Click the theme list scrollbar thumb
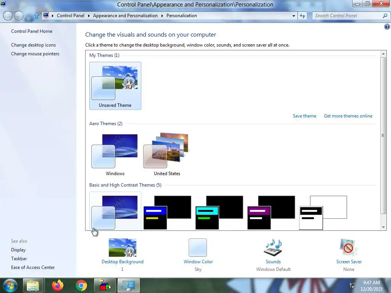 383,135
